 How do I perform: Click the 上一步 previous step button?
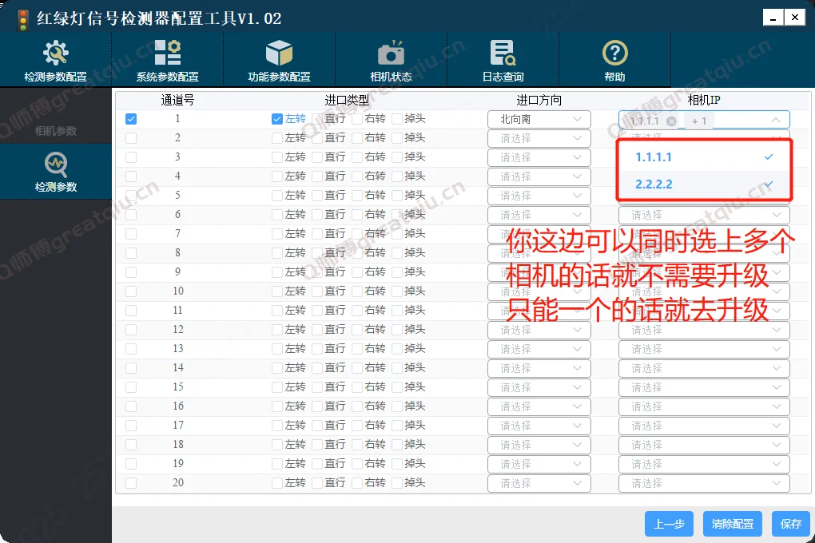[x=669, y=523]
